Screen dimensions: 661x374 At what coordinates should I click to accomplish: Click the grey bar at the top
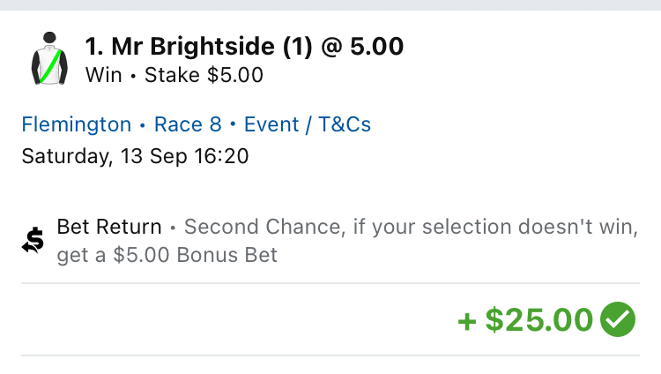[330, 5]
